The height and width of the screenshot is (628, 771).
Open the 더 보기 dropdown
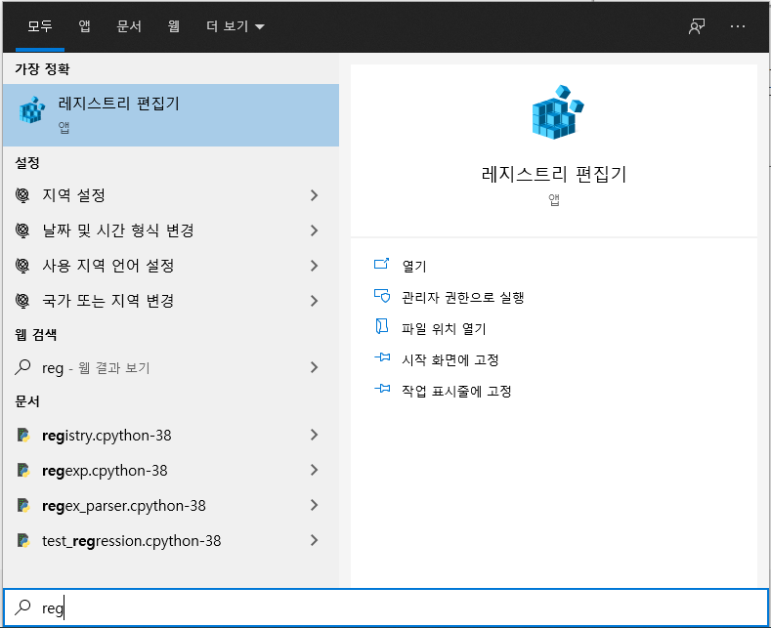tap(236, 26)
